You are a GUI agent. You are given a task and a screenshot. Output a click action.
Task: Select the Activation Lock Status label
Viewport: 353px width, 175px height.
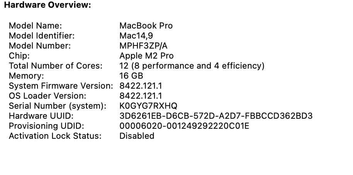55,136
